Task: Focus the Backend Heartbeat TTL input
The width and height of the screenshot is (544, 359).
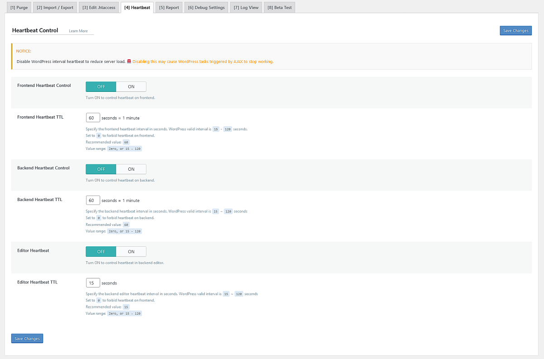Action: (x=92, y=200)
